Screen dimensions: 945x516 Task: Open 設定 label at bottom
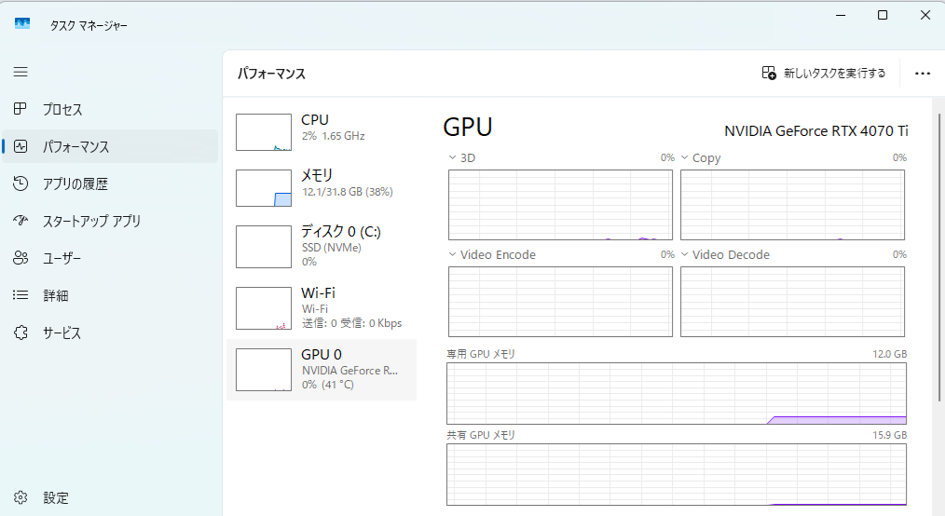pos(55,498)
